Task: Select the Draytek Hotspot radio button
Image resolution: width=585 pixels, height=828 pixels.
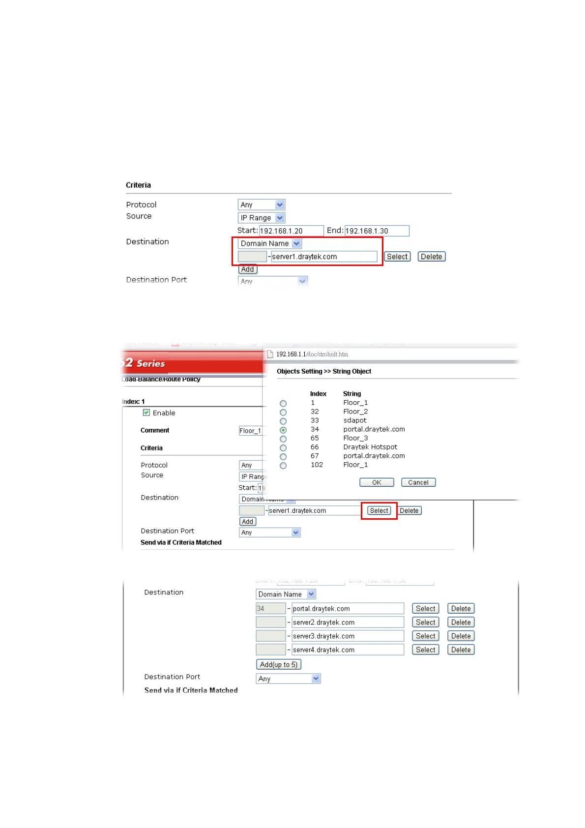Action: pos(283,448)
